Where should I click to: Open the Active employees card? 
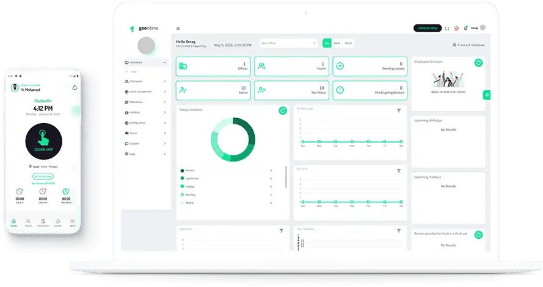tap(213, 90)
